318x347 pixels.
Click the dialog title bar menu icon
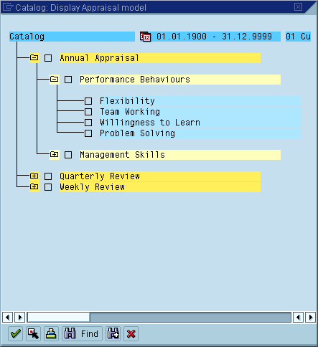tap(7, 7)
